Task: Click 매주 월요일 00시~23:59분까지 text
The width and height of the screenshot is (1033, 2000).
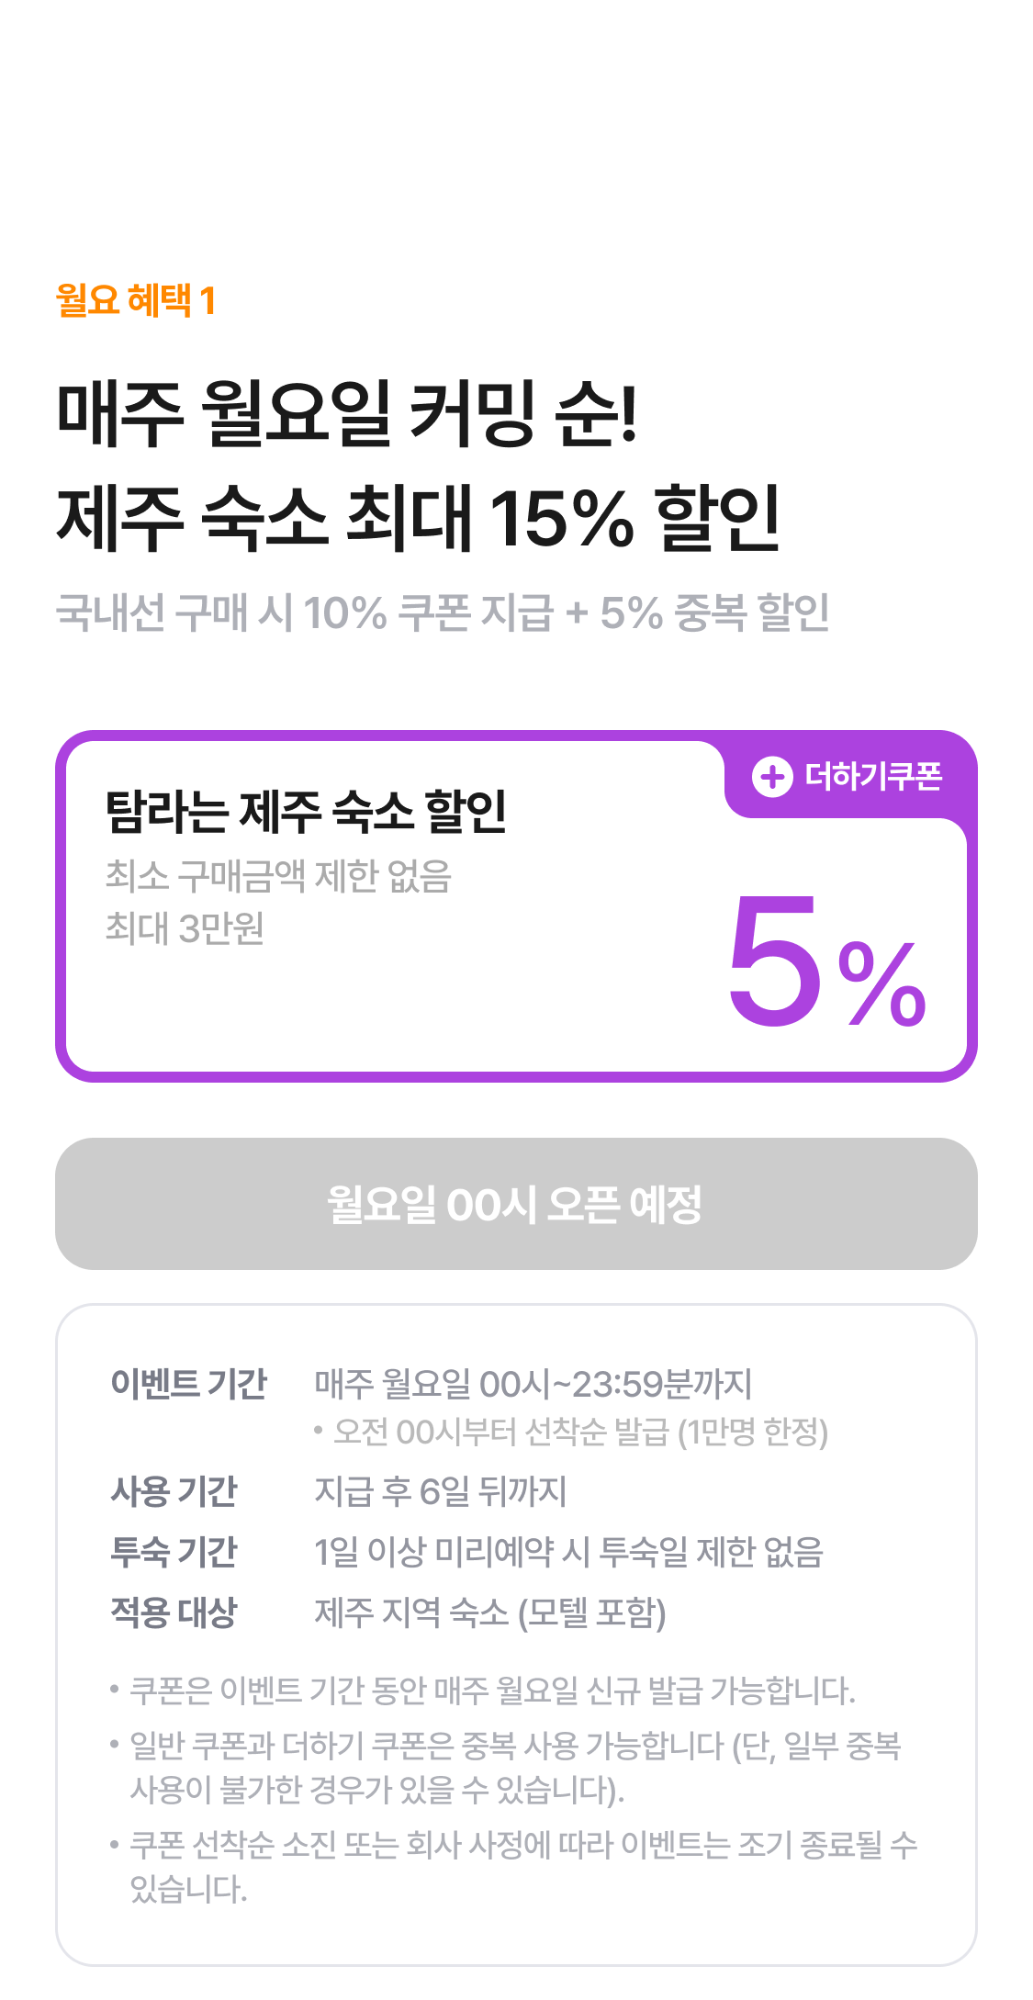Action: (x=533, y=1383)
